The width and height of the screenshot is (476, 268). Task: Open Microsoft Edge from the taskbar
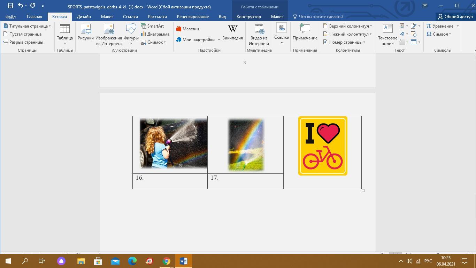pos(132,261)
